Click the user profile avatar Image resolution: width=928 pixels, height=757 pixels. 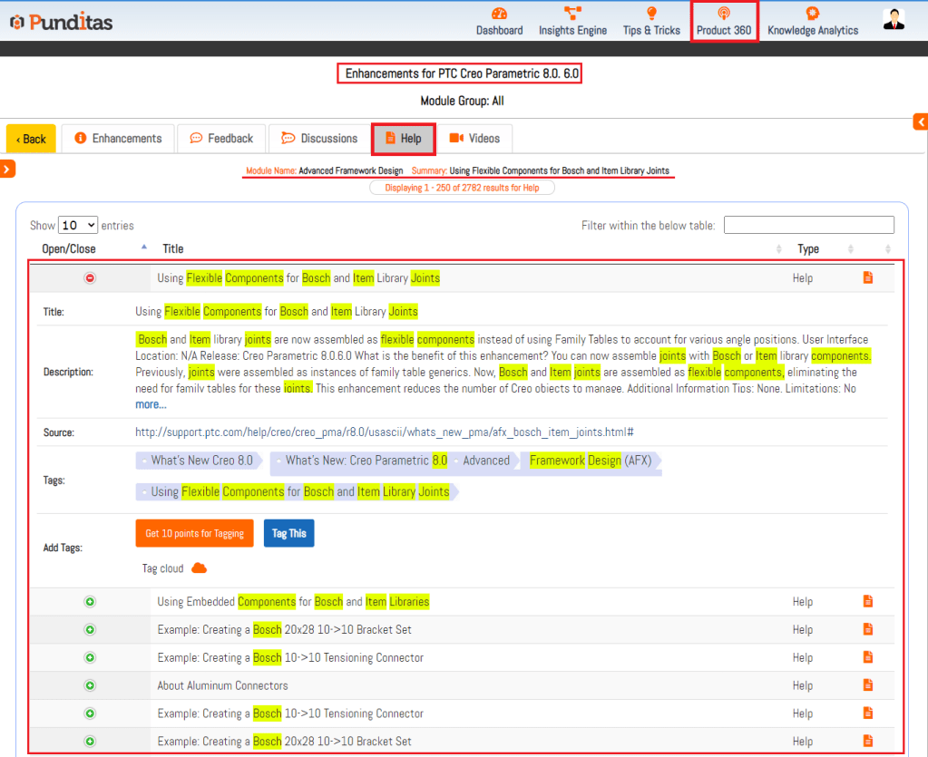pyautogui.click(x=894, y=20)
